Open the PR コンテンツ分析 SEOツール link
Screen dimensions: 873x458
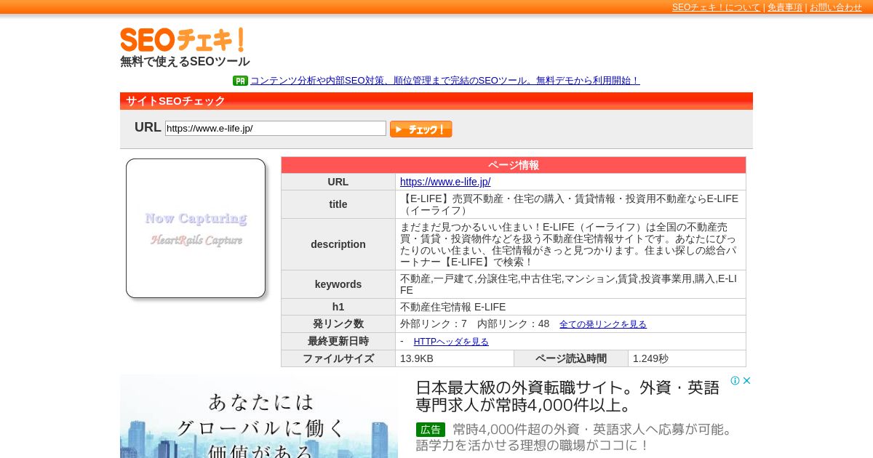[445, 81]
